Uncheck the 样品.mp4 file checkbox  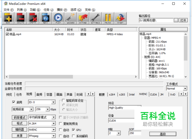tap(7, 34)
